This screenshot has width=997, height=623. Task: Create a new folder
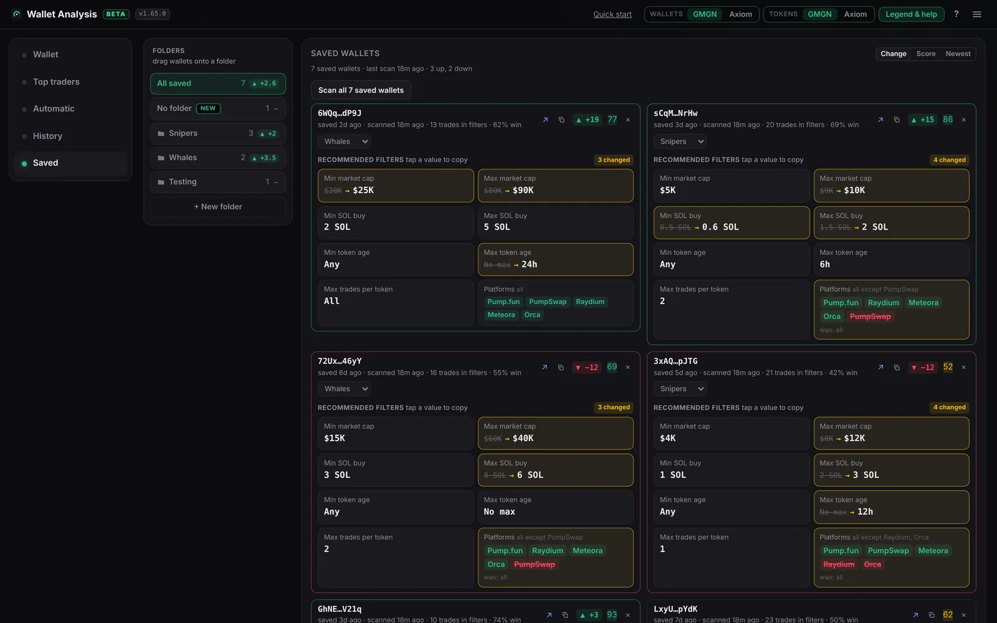[x=218, y=207]
